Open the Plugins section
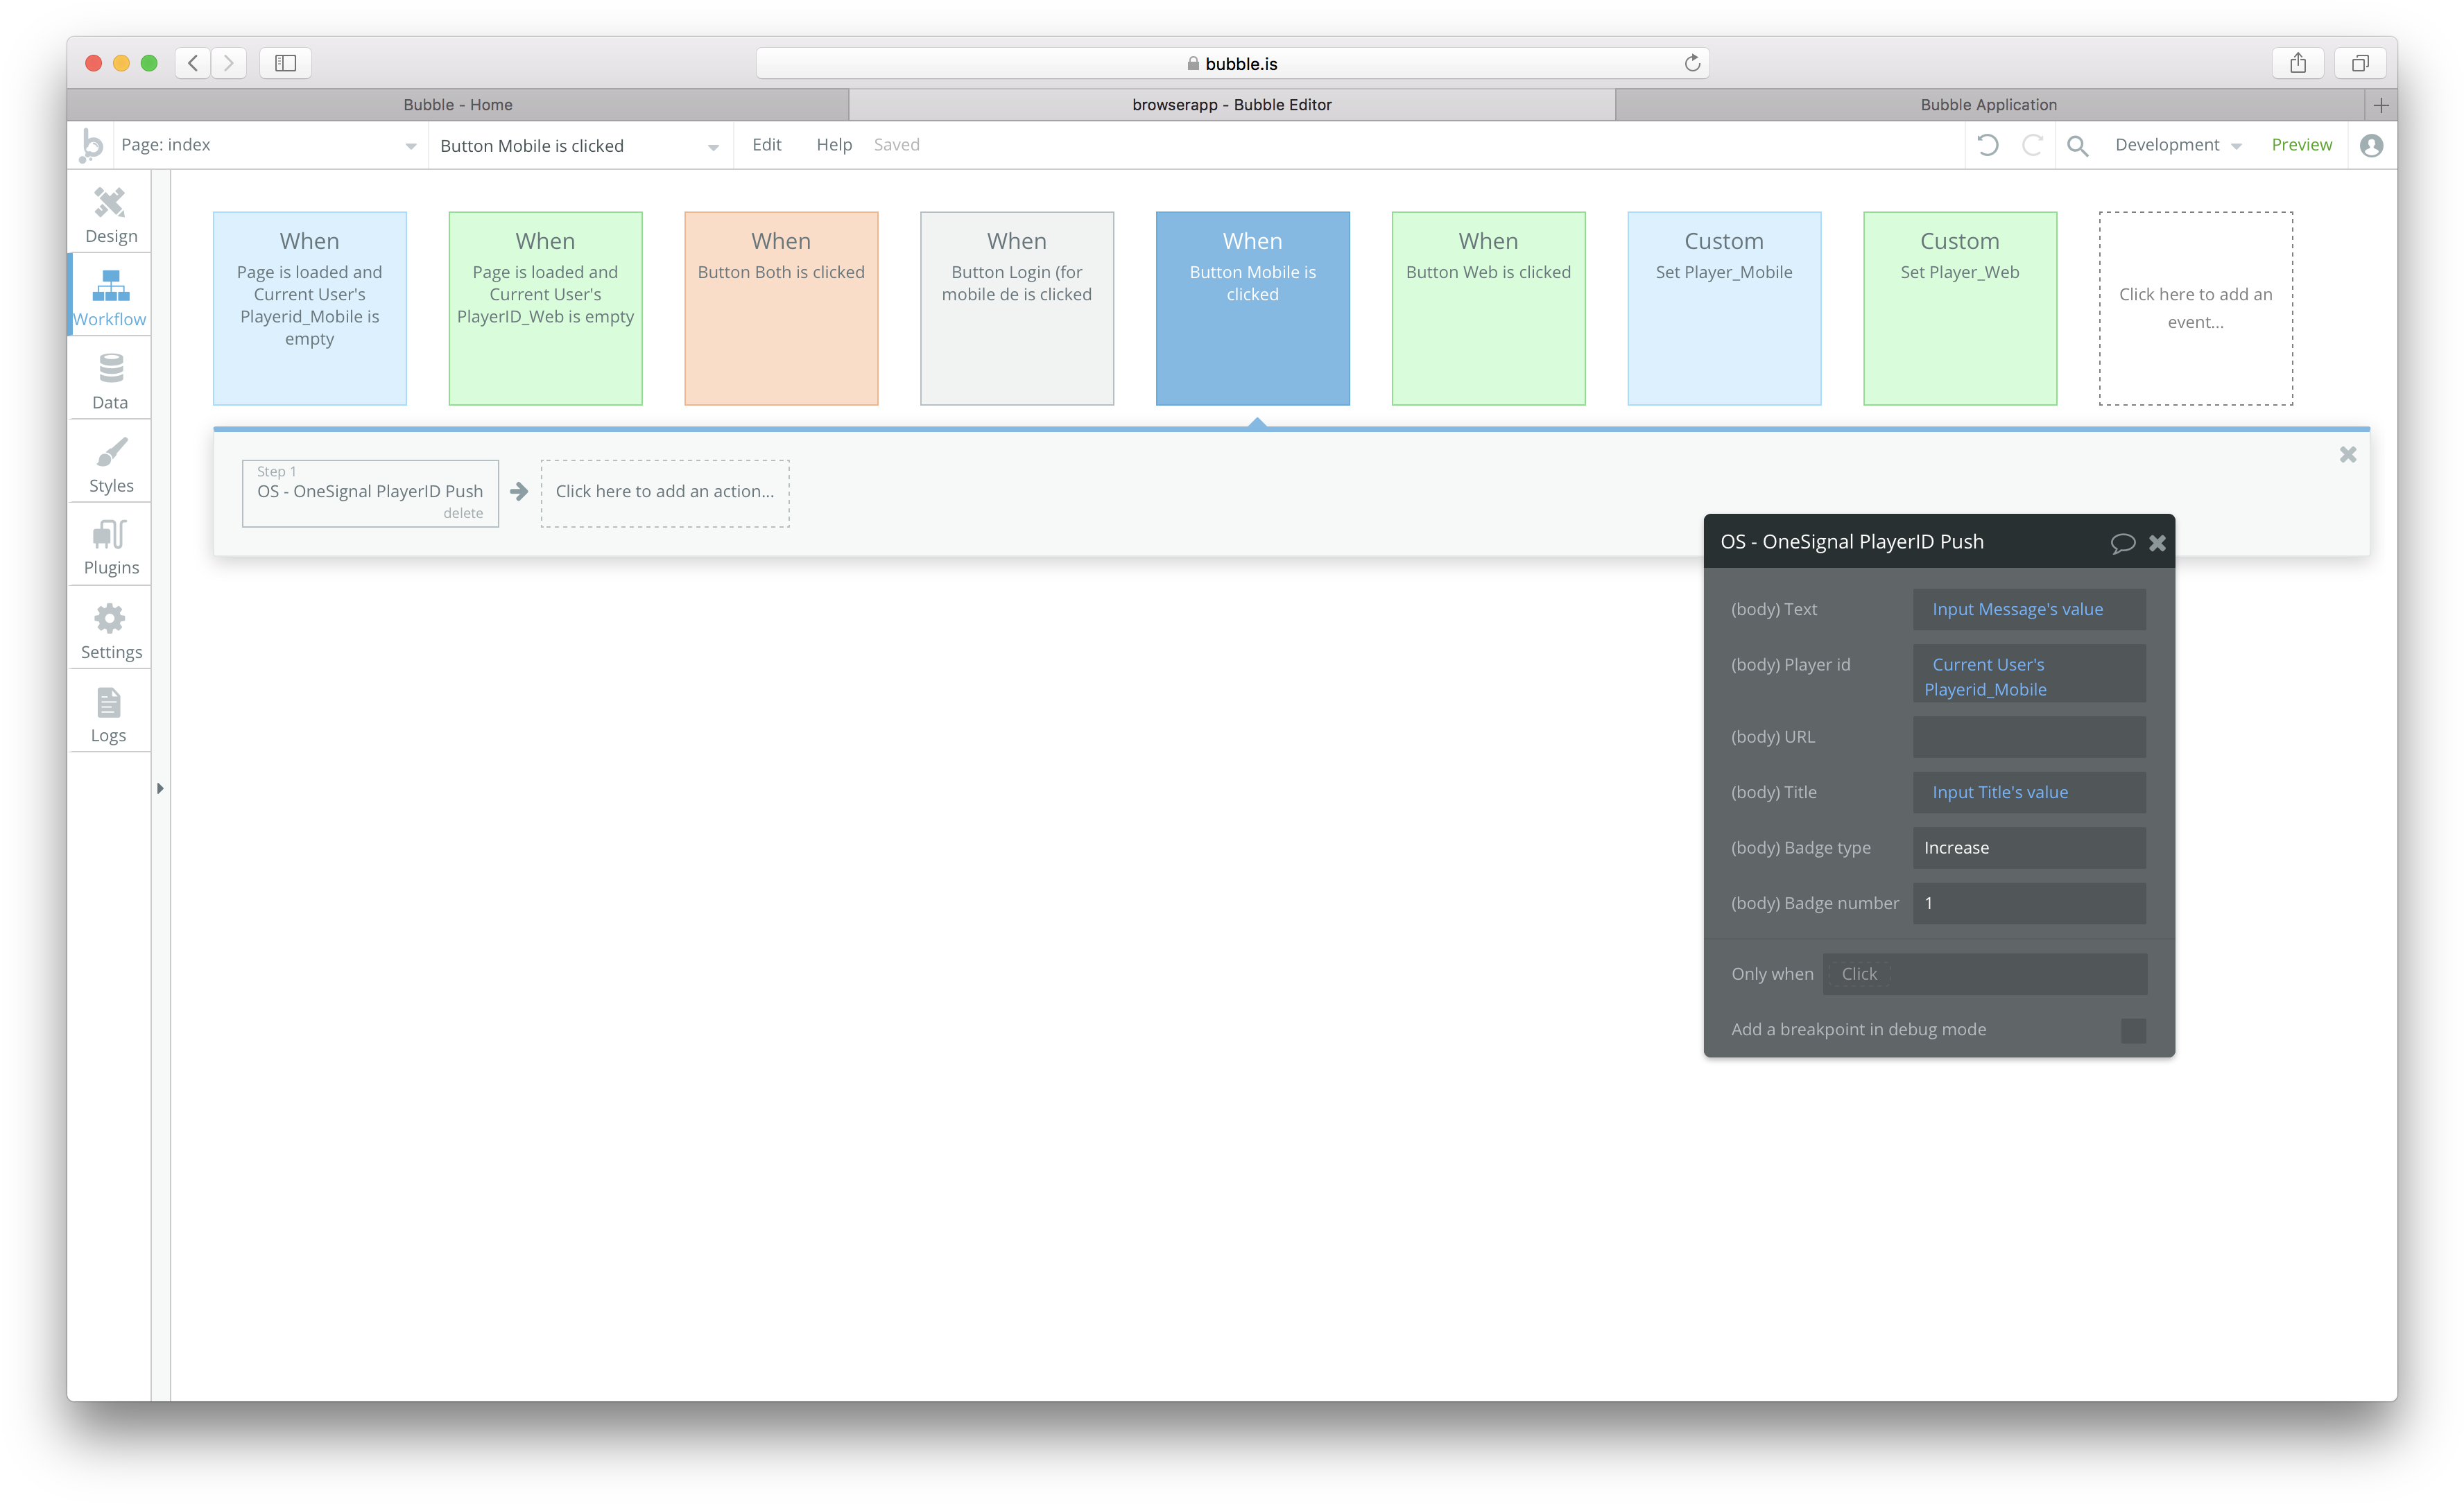Image resolution: width=2464 pixels, height=1504 pixels. pyautogui.click(x=110, y=547)
